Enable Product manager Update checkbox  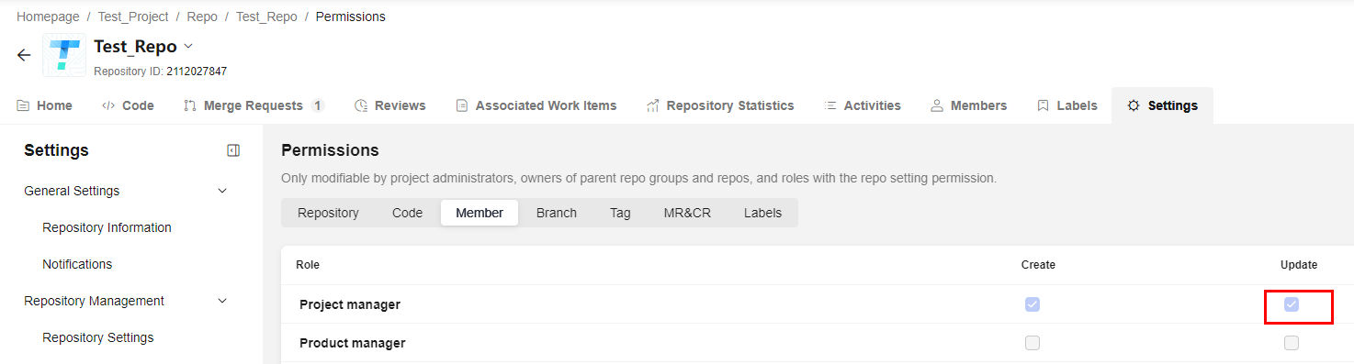pos(1292,343)
